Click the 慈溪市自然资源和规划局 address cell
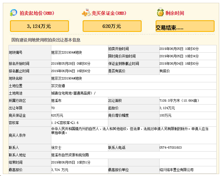222x176 pixels. pyautogui.click(x=70, y=155)
